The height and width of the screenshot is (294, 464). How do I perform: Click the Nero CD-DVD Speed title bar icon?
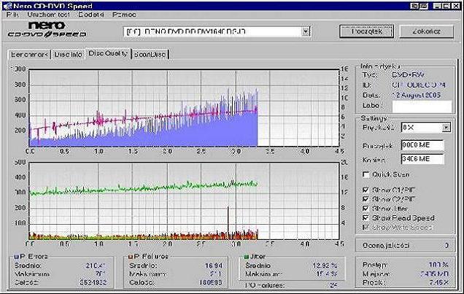click(7, 6)
